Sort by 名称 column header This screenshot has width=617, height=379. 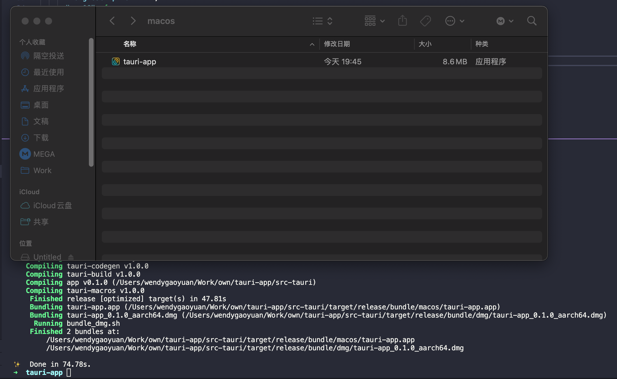[x=130, y=44]
